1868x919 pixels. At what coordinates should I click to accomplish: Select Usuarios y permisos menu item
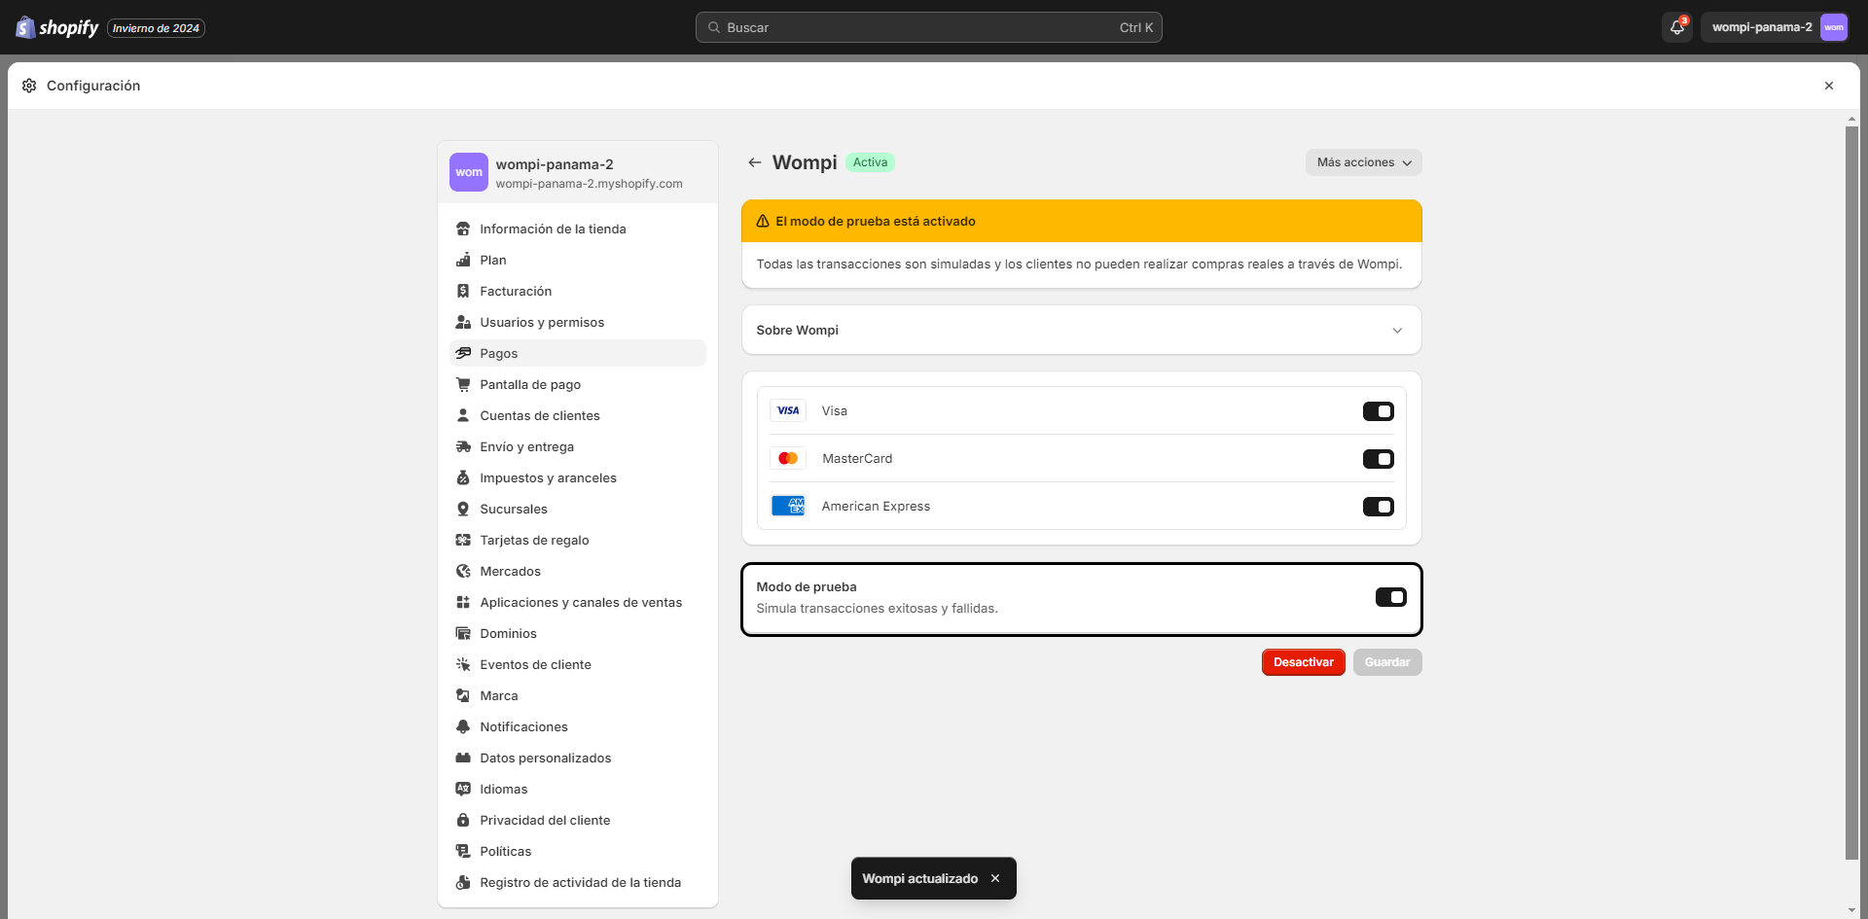click(542, 322)
